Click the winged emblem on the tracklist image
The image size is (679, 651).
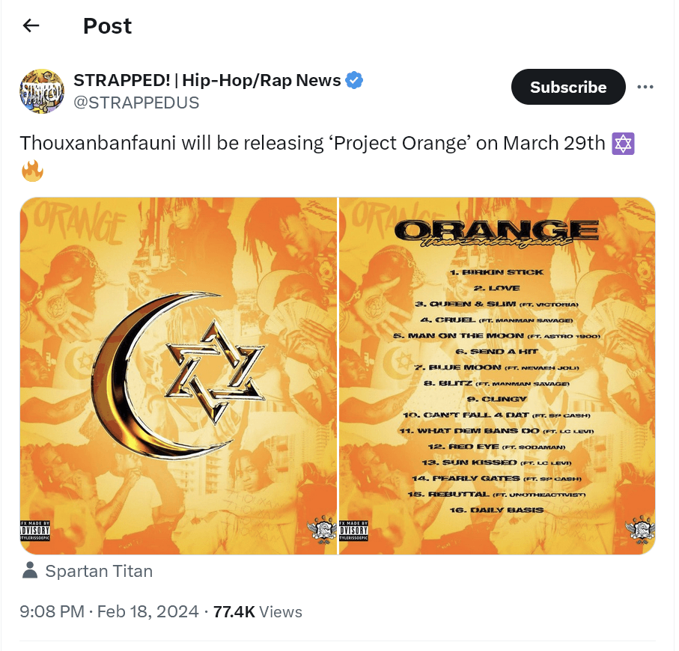pyautogui.click(x=639, y=530)
